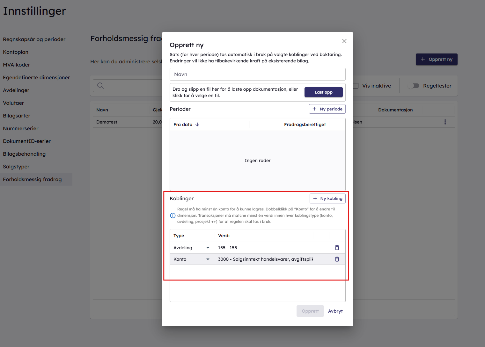The width and height of the screenshot is (485, 347).
Task: Add a new period with Ny periode
Action: 327,109
